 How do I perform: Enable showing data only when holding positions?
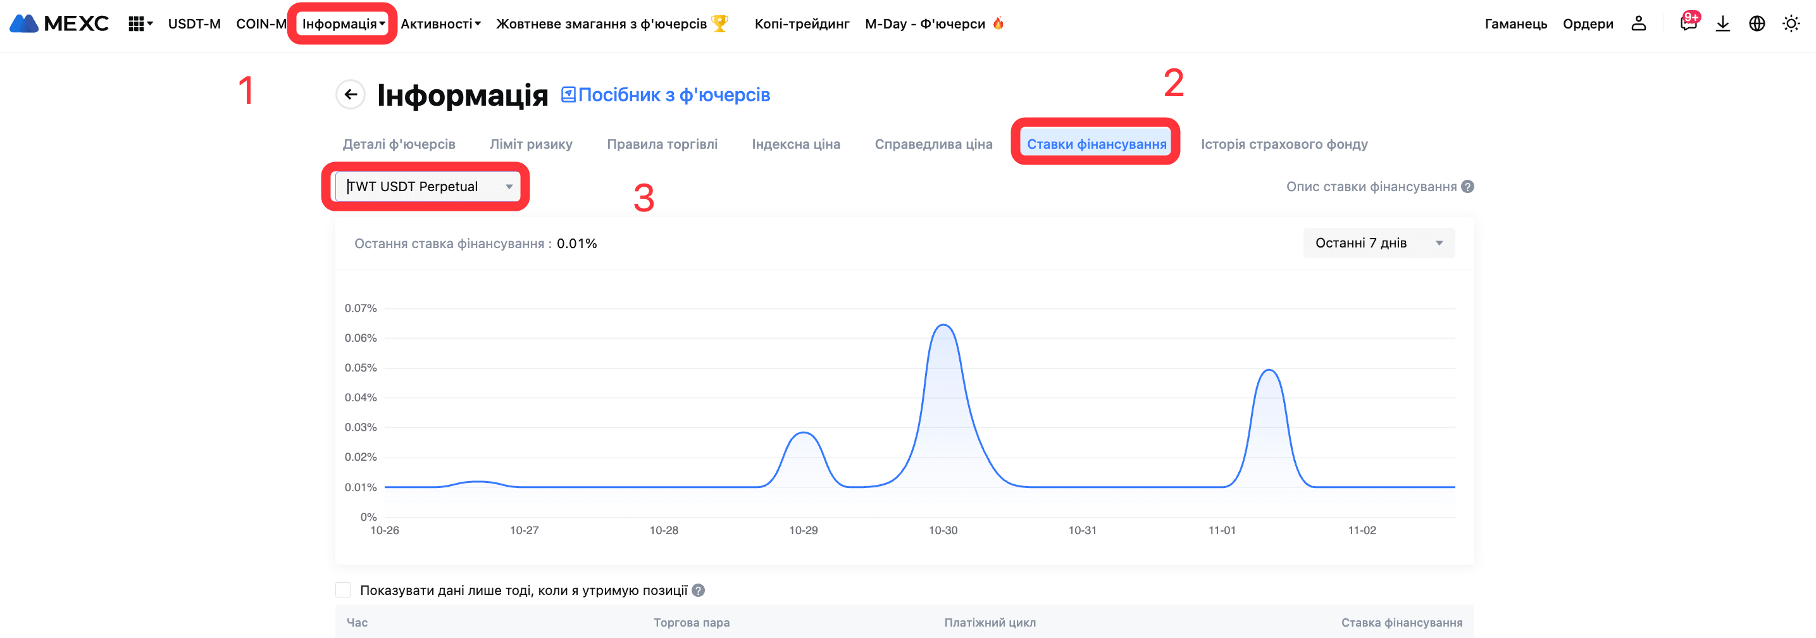[344, 590]
